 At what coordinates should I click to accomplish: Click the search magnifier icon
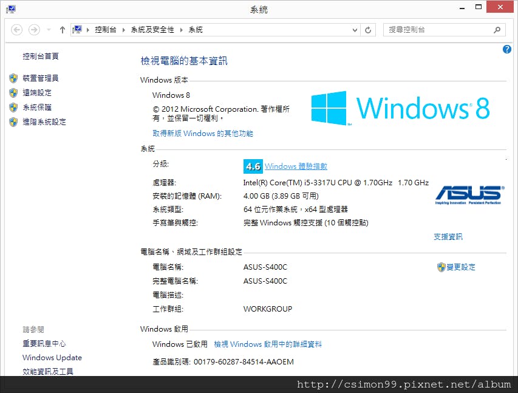point(497,30)
